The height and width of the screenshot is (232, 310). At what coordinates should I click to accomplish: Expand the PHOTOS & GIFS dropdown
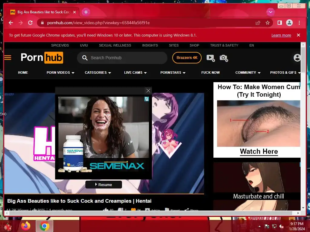point(285,72)
